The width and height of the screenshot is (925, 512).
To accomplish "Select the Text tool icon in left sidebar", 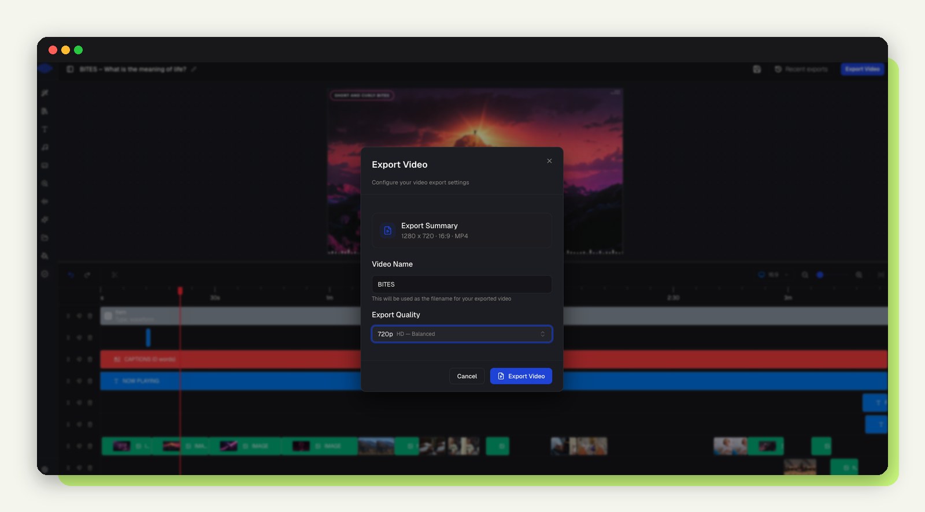I will [45, 129].
